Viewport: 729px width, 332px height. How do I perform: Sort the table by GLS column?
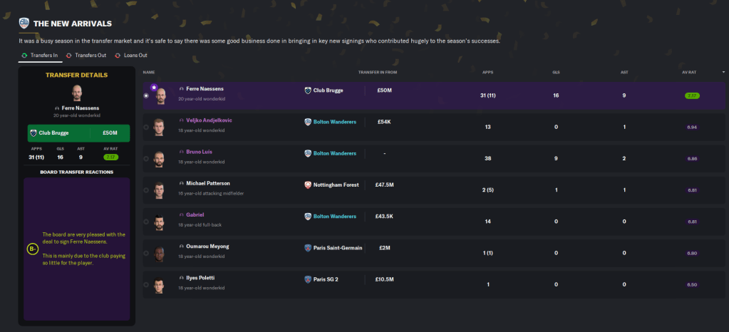555,72
